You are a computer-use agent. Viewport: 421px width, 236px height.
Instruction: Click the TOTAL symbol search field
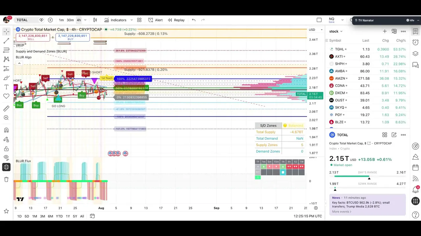[29, 20]
